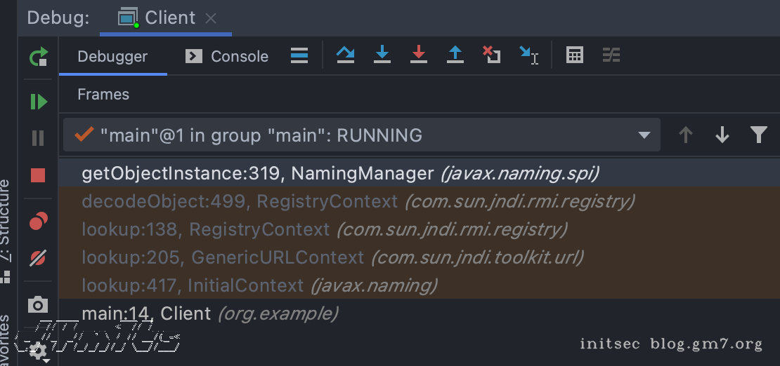
Task: Resume program execution
Action: 39,102
